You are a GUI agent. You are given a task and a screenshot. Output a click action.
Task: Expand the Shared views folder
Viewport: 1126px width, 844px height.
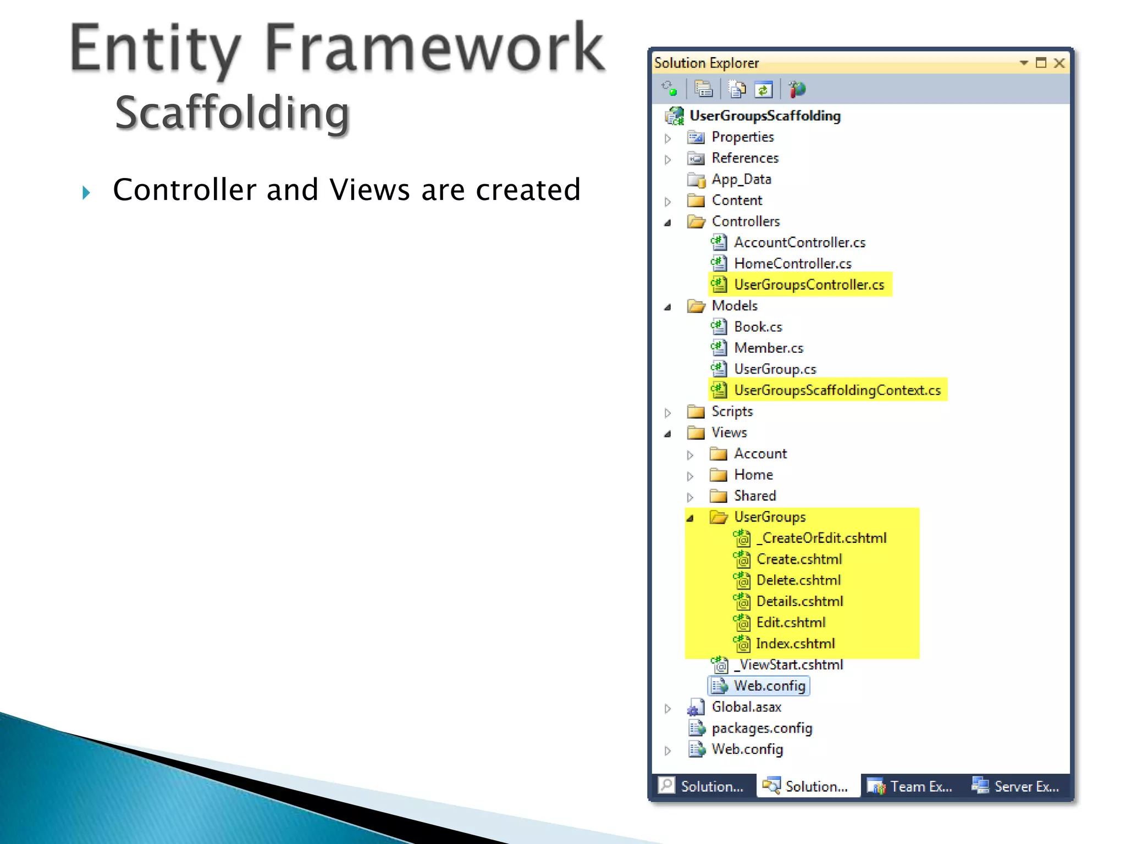click(691, 497)
